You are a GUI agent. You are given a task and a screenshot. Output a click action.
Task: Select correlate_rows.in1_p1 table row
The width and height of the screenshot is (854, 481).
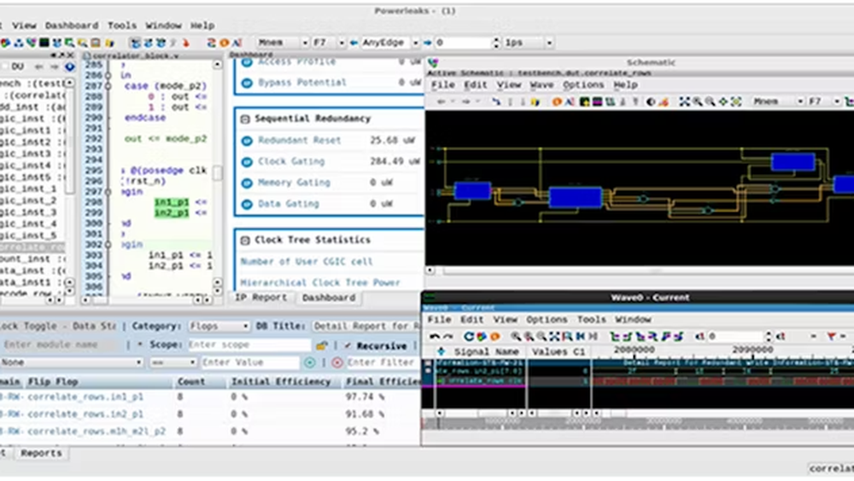coord(210,397)
